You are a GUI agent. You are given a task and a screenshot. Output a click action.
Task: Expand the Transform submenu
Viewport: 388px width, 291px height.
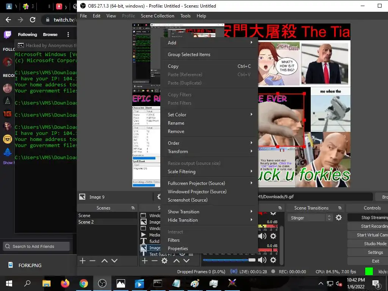tap(209, 152)
